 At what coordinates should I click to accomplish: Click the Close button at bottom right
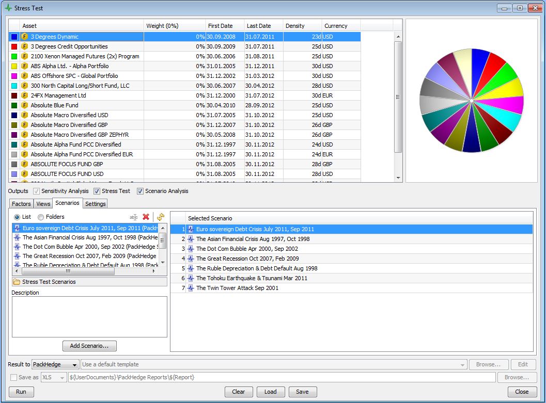point(522,392)
